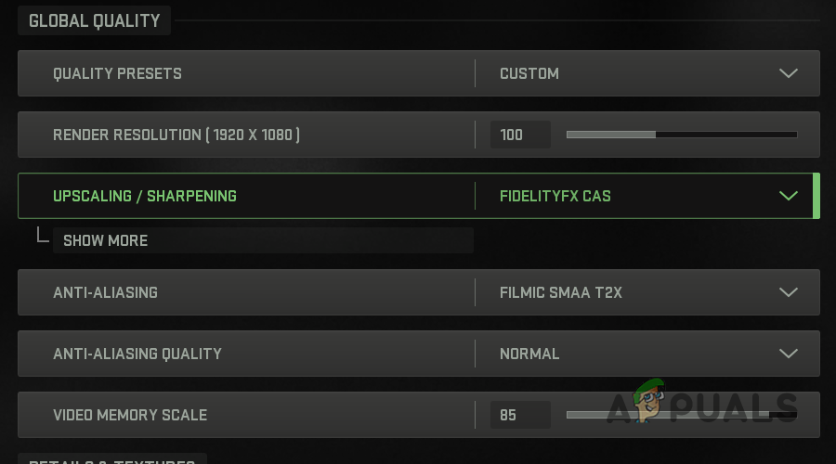Select the Quality Presets setting label
This screenshot has width=836, height=464.
(117, 73)
